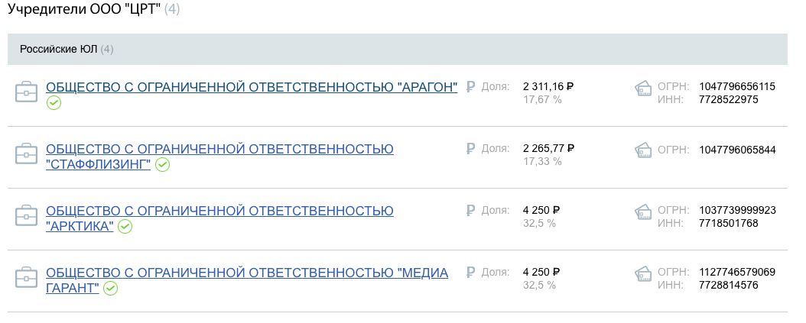
Task: Click the ИНН number 7718501768
Action: point(728,223)
